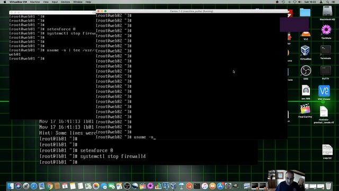Open Time Machine menu bar icon

[x=283, y=2]
